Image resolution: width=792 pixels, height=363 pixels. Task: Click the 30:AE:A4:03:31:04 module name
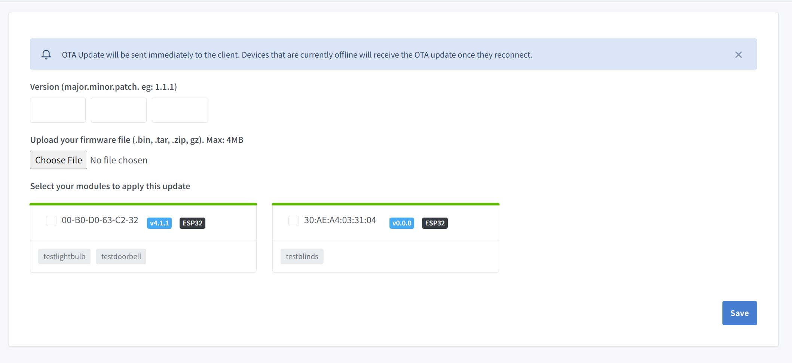pos(340,220)
